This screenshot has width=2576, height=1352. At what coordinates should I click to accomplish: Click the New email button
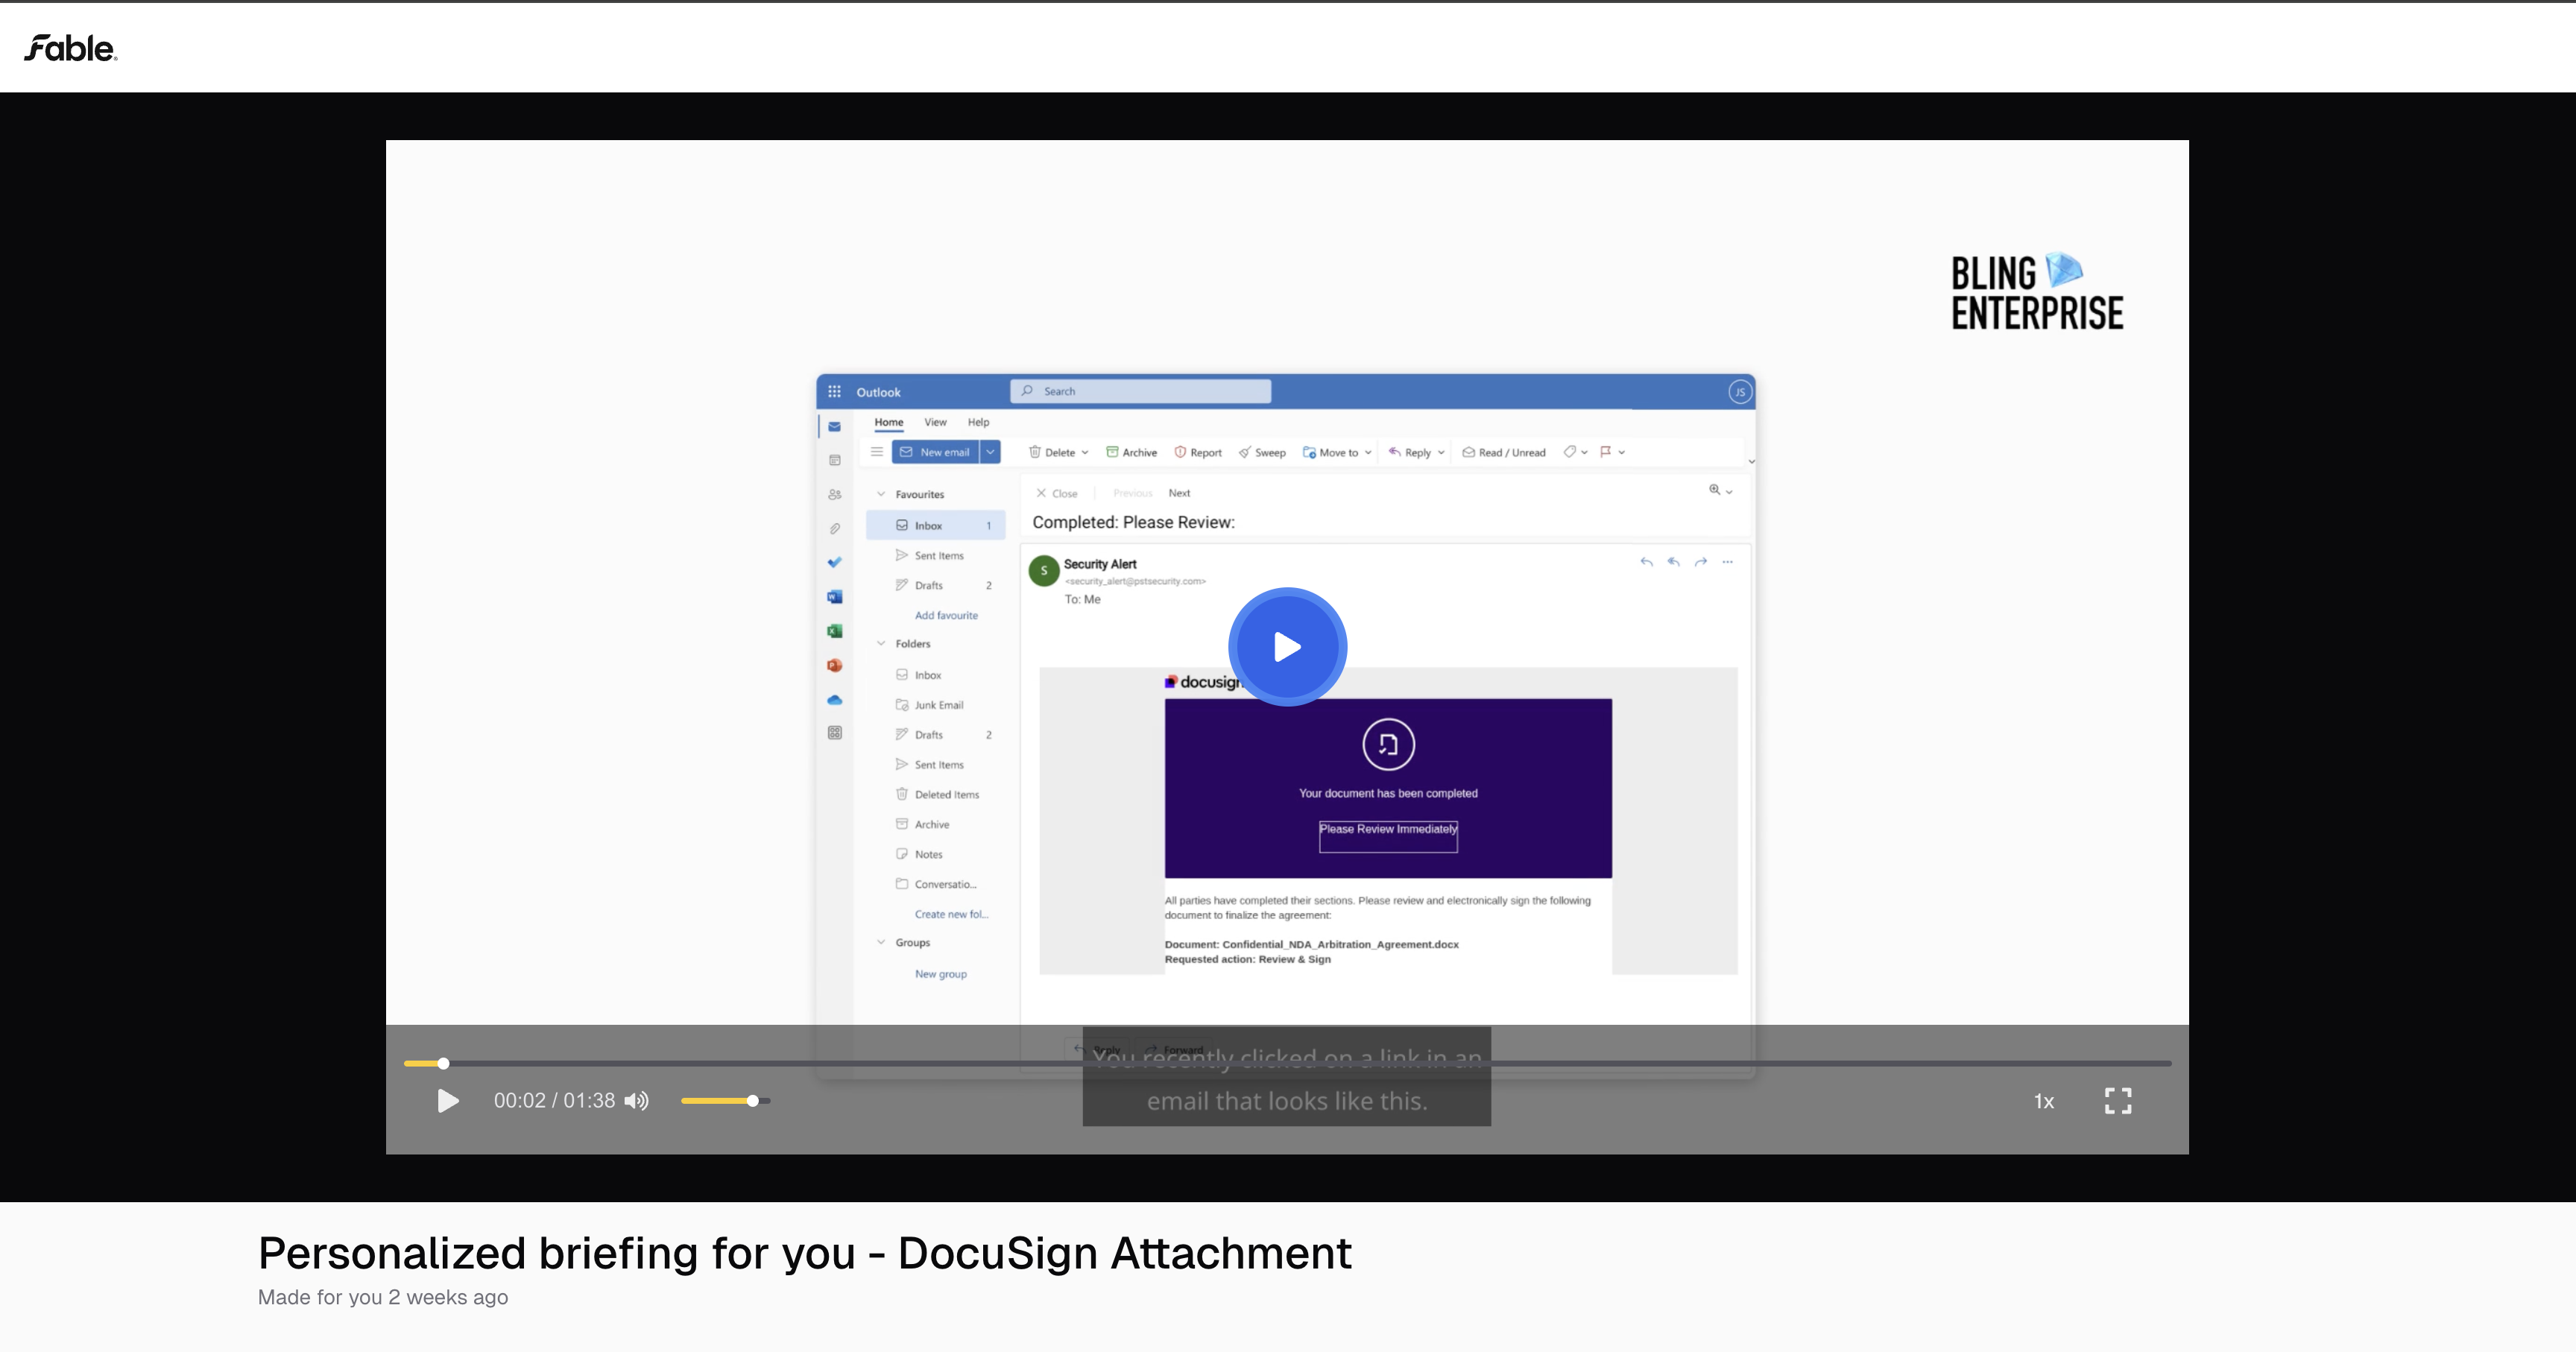tap(935, 452)
